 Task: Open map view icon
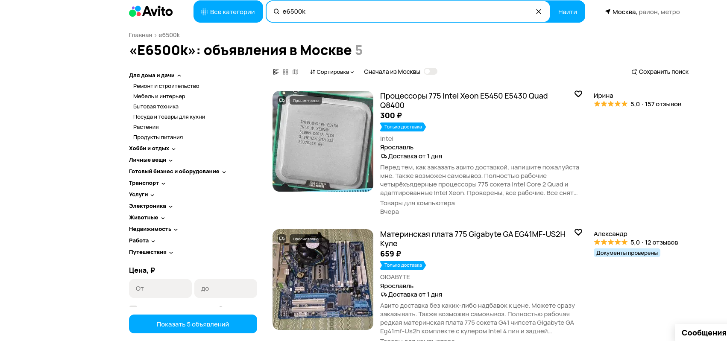(296, 72)
